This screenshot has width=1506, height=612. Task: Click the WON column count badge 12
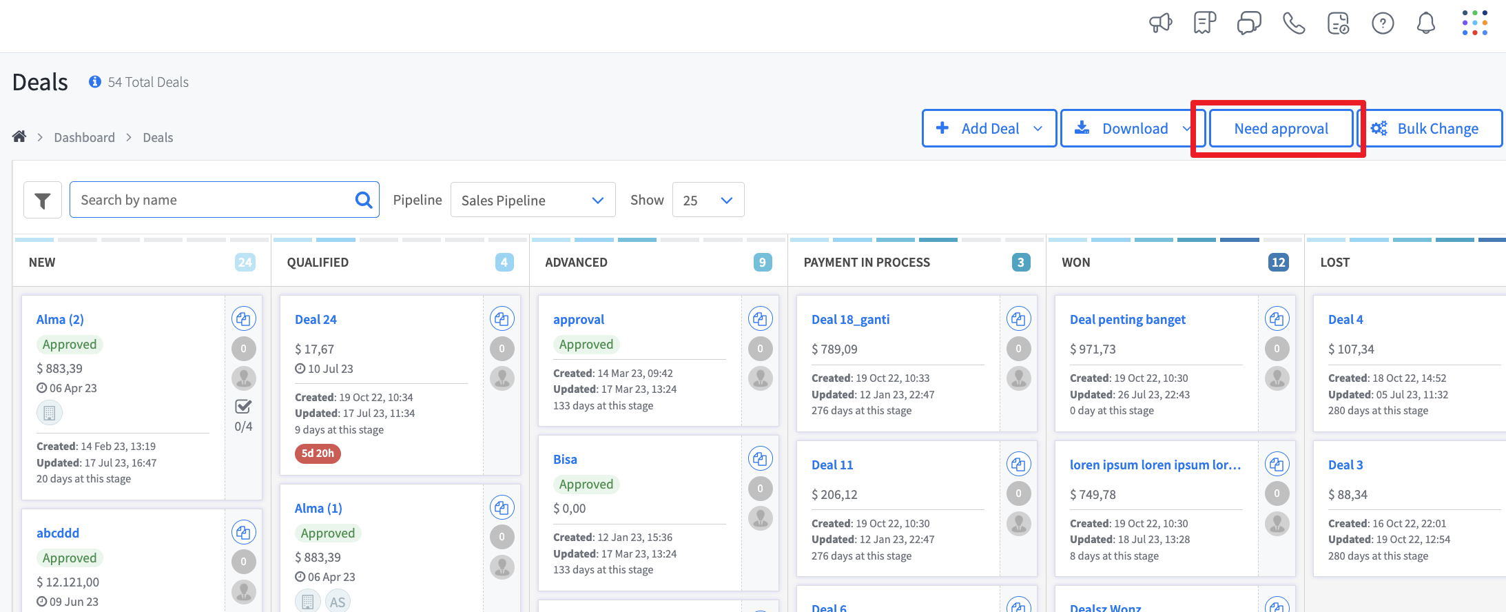click(x=1279, y=262)
